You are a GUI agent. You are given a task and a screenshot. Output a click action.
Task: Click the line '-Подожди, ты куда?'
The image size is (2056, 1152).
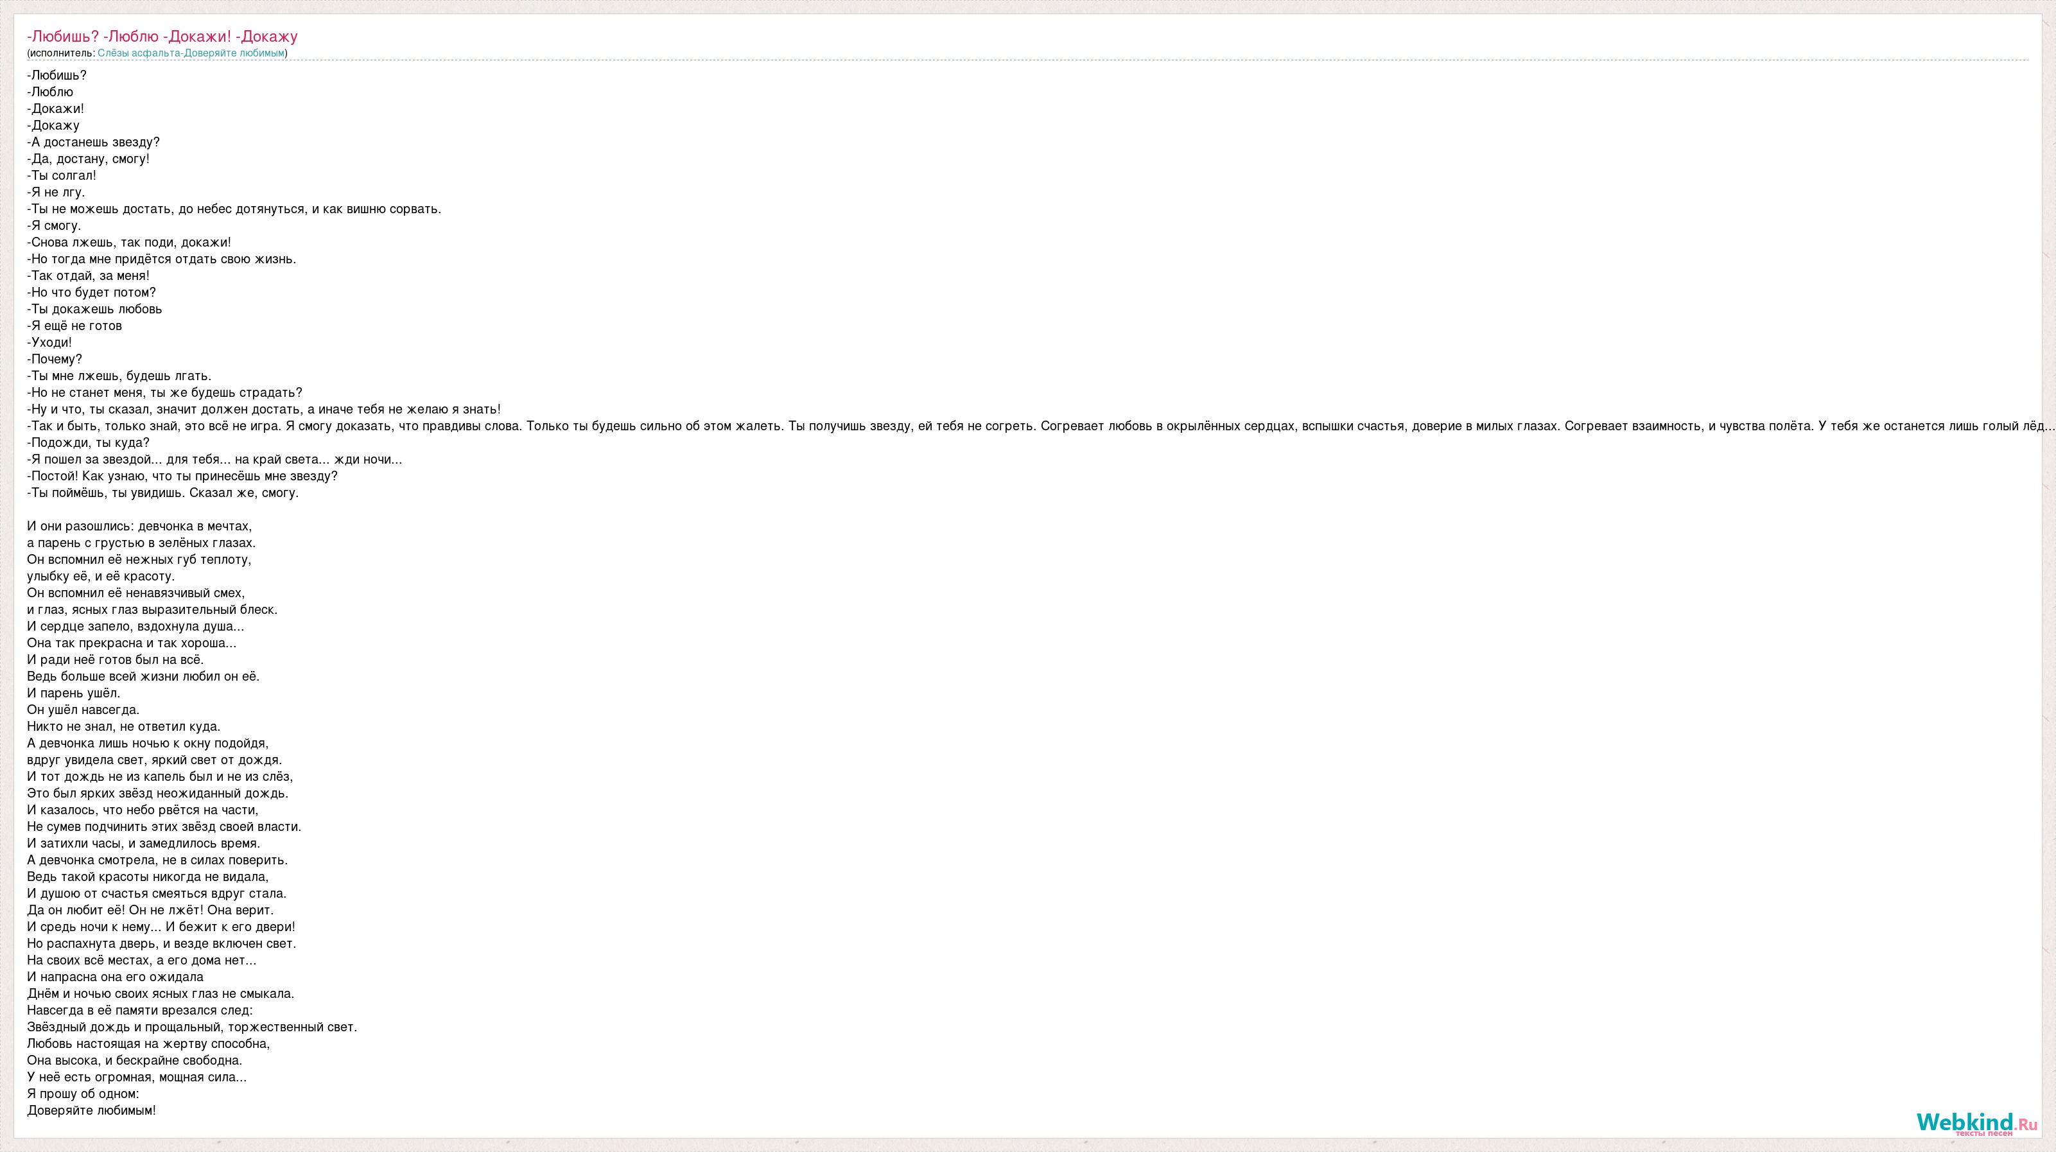89,443
